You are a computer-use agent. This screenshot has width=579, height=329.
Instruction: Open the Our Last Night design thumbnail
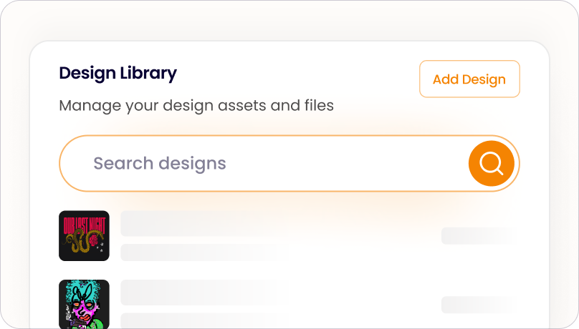pyautogui.click(x=84, y=235)
